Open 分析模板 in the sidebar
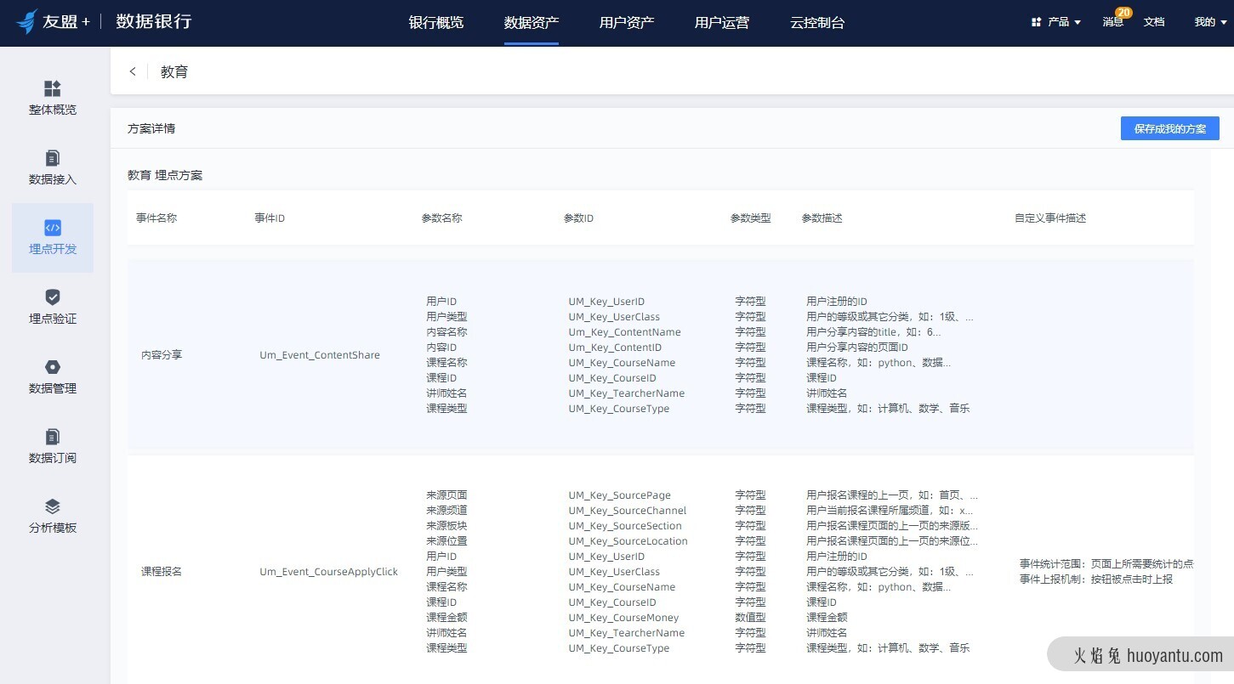This screenshot has width=1234, height=684. click(53, 517)
